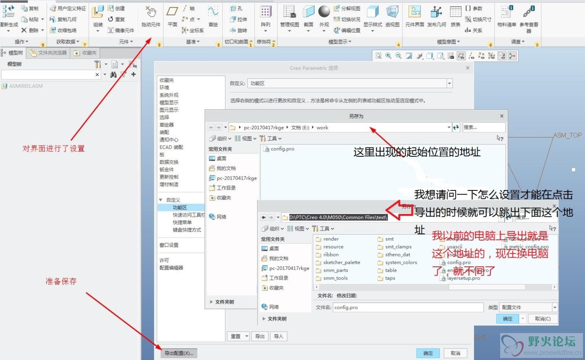Switch to the 收藏夹 navigator tab
The width and height of the screenshot is (585, 360).
click(84, 53)
